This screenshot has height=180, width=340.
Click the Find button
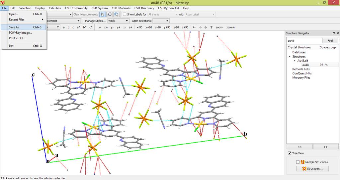(330, 40)
